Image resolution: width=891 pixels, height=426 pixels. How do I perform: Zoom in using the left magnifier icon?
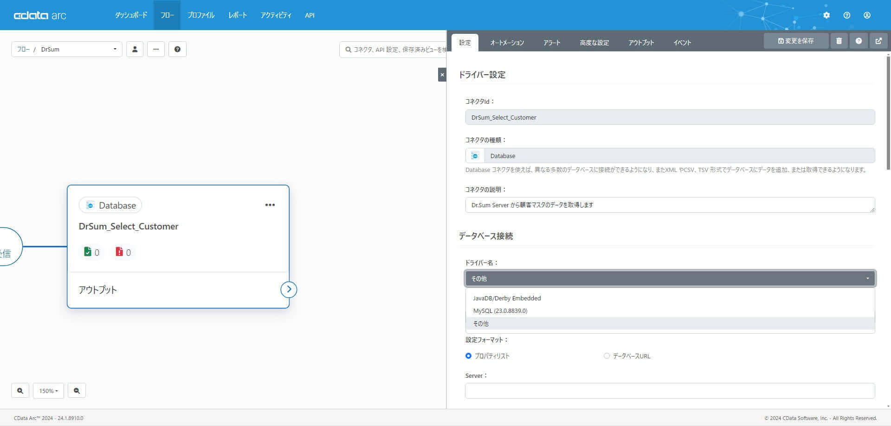[20, 390]
